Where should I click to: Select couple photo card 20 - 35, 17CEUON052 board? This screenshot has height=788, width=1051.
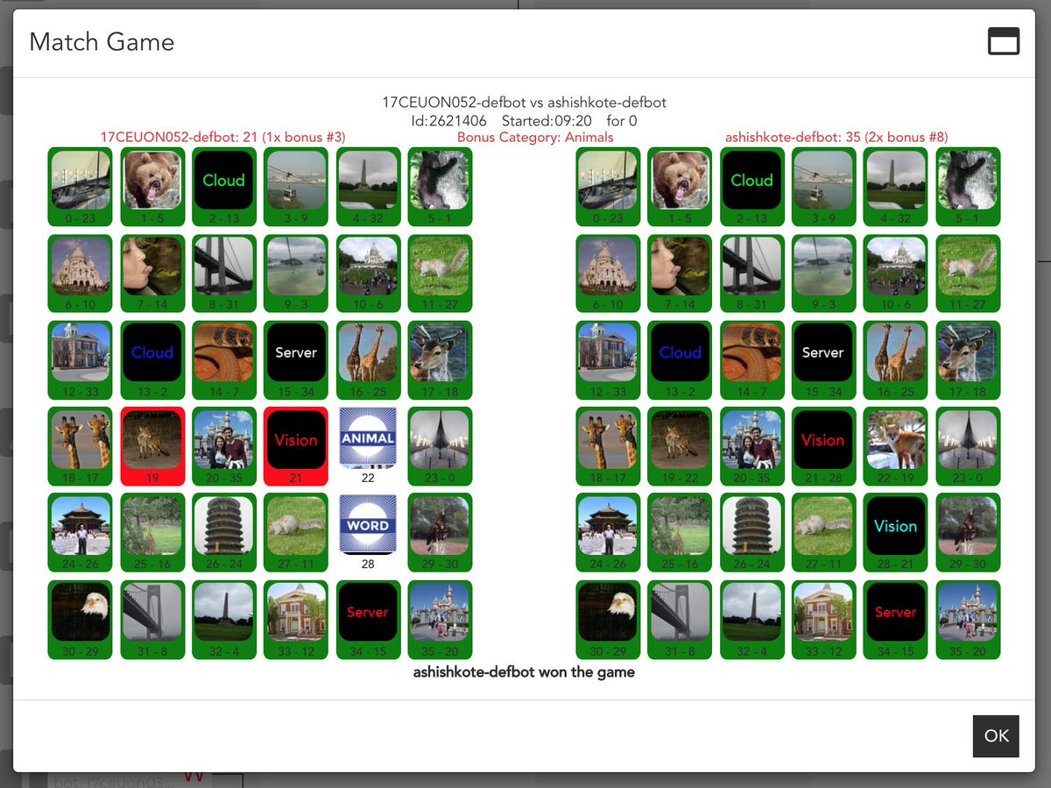[x=224, y=445]
